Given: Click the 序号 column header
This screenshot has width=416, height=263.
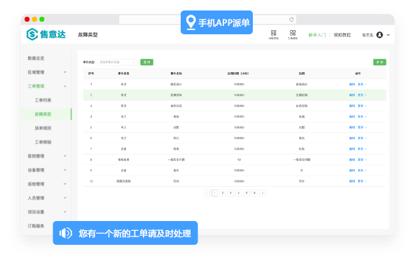Looking at the screenshot, I should pos(91,73).
